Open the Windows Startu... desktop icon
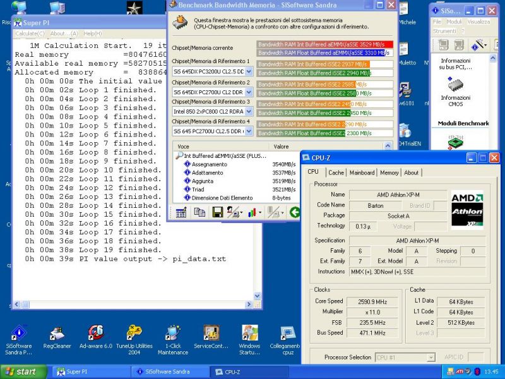 pyautogui.click(x=249, y=334)
